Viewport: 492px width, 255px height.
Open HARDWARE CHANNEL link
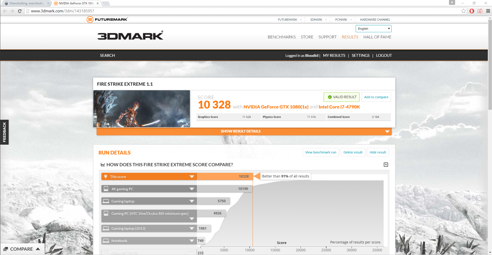[x=375, y=20]
